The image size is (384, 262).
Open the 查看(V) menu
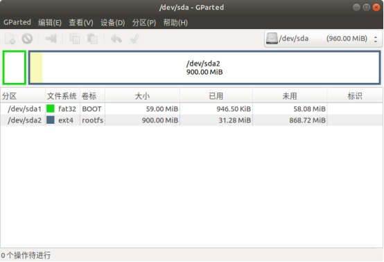[81, 22]
